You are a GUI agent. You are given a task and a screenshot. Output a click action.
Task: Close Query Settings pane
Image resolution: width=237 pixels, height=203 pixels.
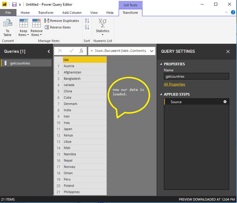tap(228, 52)
